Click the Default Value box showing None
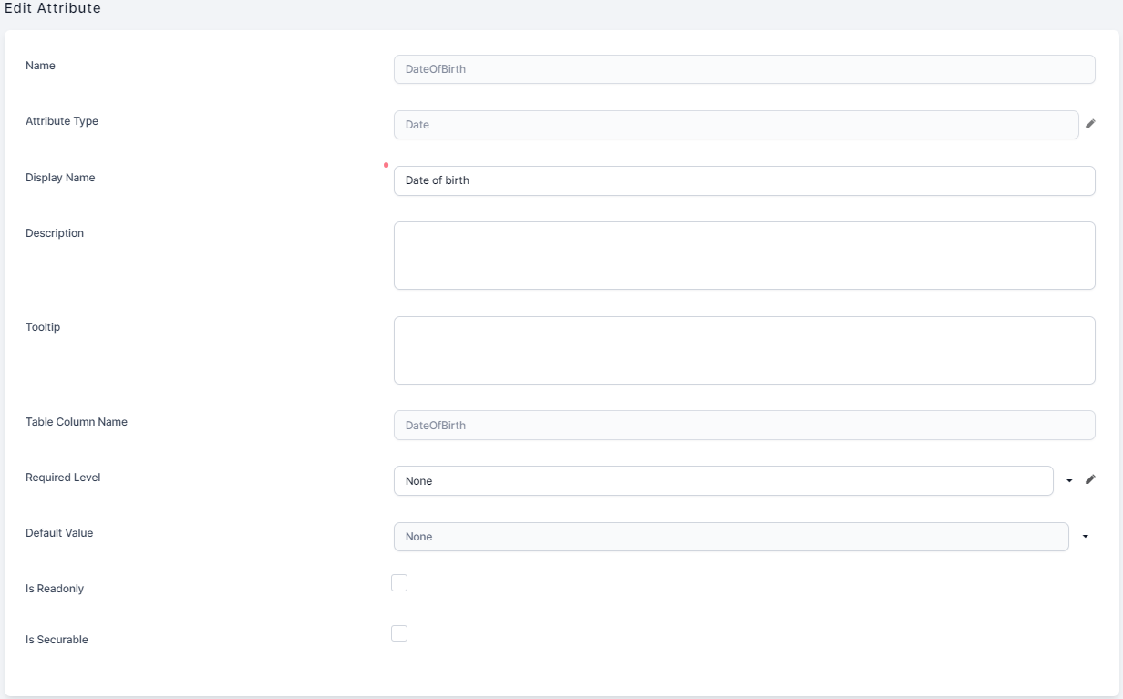Screen dimensions: 1123x699 pyautogui.click(x=730, y=537)
